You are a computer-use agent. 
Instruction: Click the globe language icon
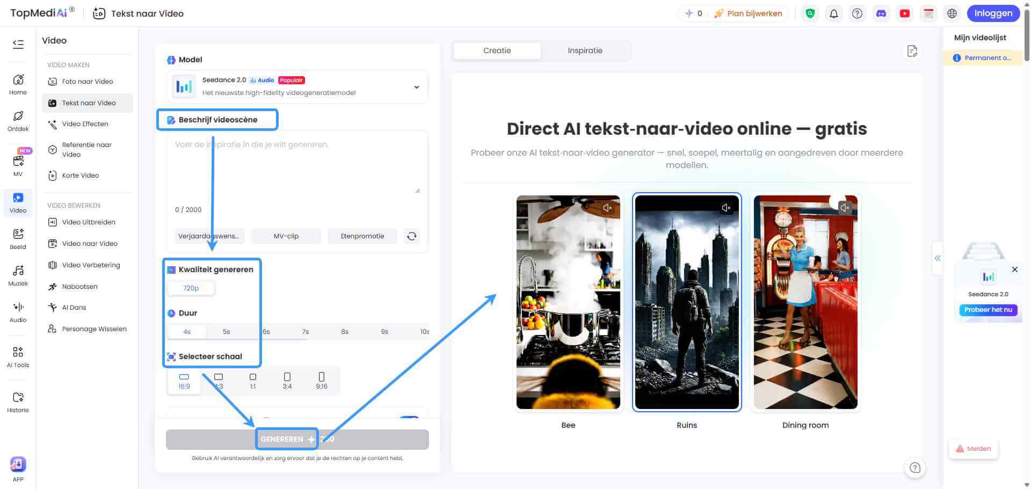[x=952, y=13]
